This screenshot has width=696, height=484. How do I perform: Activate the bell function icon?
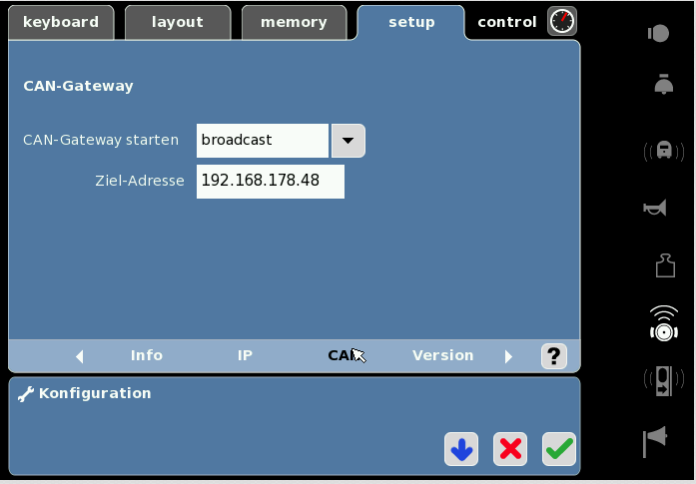point(663,86)
